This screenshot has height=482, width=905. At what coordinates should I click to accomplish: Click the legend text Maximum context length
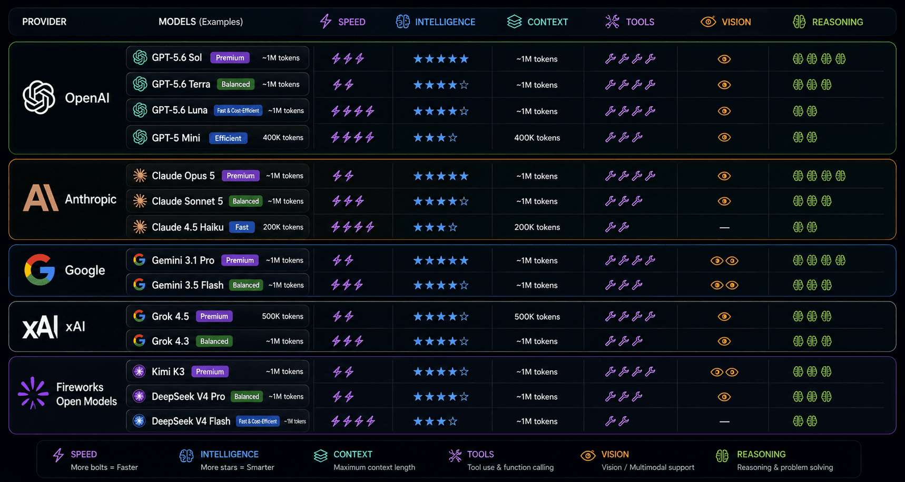point(375,467)
